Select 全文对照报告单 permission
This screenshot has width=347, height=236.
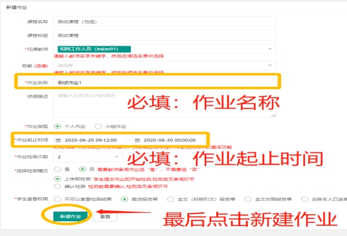pyautogui.click(x=248, y=199)
